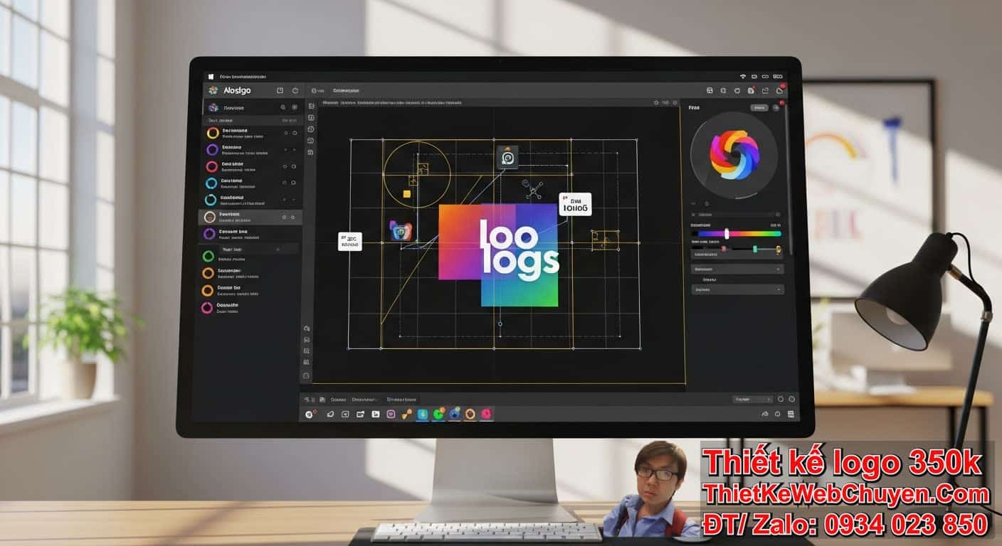Click the white '10l0G' label box on the canvas
The width and height of the screenshot is (1002, 546).
(575, 205)
